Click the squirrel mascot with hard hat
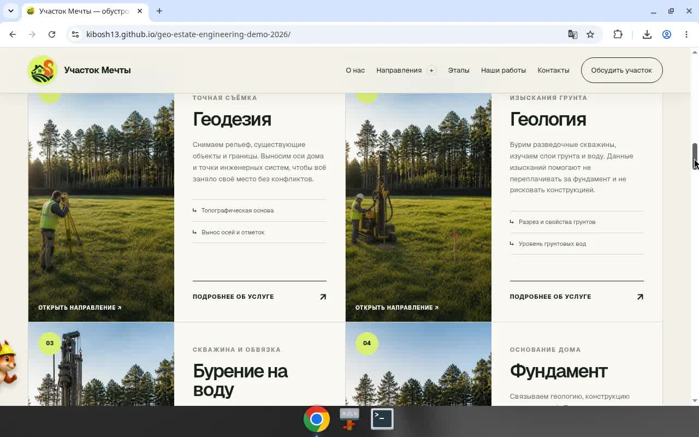Viewport: 699px width, 437px height. [8, 364]
